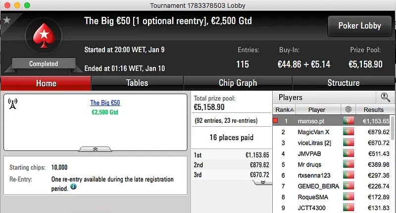This screenshot has width=396, height=213.
Task: Open the Structure tab
Action: pos(343,83)
